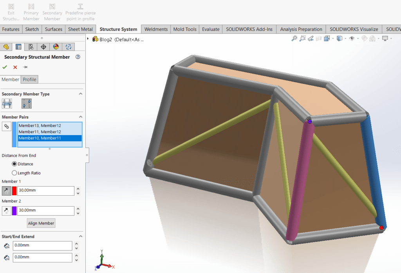Select the support plane member type icon
Image resolution: width=401 pixels, height=273 pixels.
pos(7,103)
